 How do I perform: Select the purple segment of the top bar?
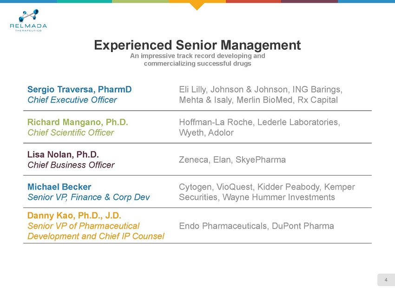(309, 1)
